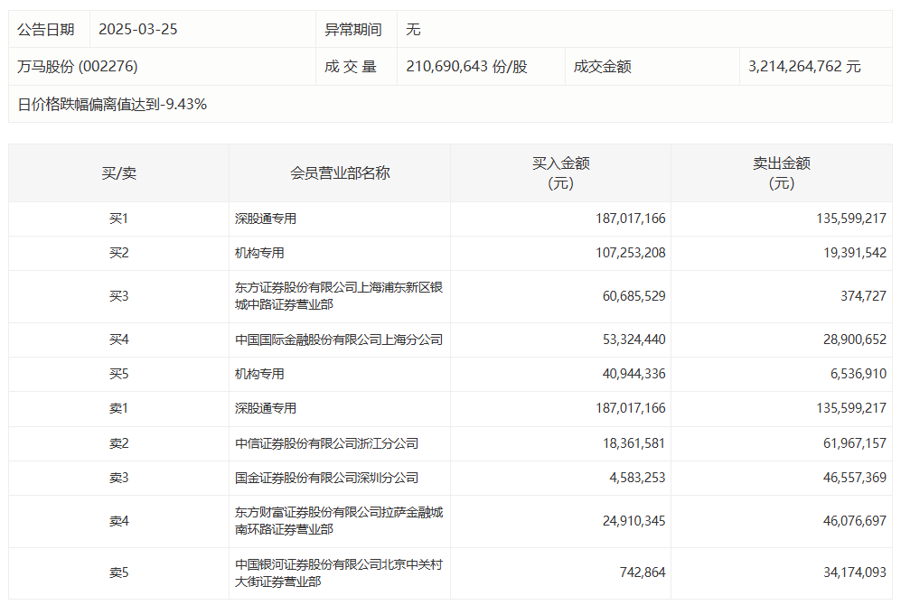Click the 成交金额 value 3,214,264,762 元
Image resolution: width=901 pixels, height=605 pixels.
[x=804, y=67]
